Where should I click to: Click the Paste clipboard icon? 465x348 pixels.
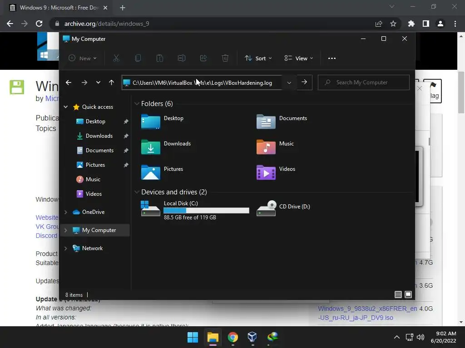[160, 58]
